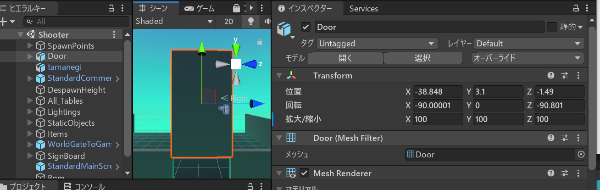Click the 開く model button
The height and width of the screenshot is (190, 600).
(x=345, y=58)
